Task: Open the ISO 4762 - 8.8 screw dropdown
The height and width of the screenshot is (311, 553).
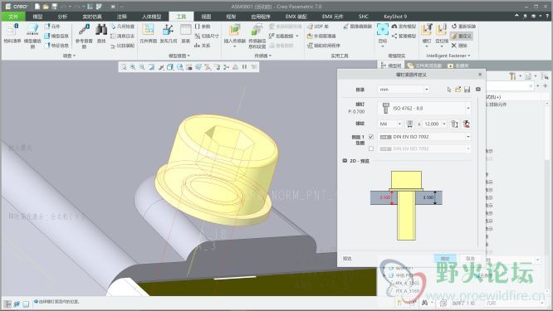Action: coord(468,109)
